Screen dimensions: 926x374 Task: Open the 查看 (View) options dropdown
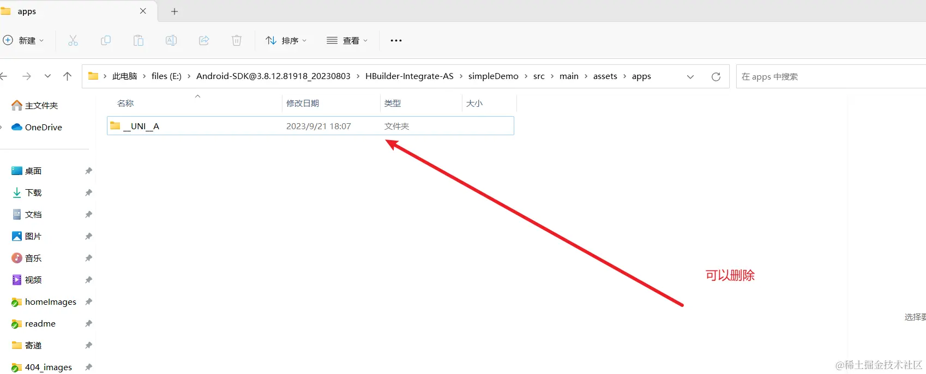(347, 40)
